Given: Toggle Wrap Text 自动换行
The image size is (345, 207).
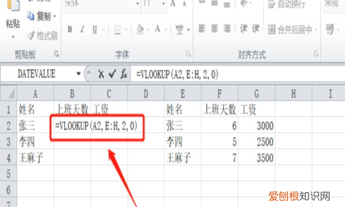Looking at the screenshot, I should point(286,4).
